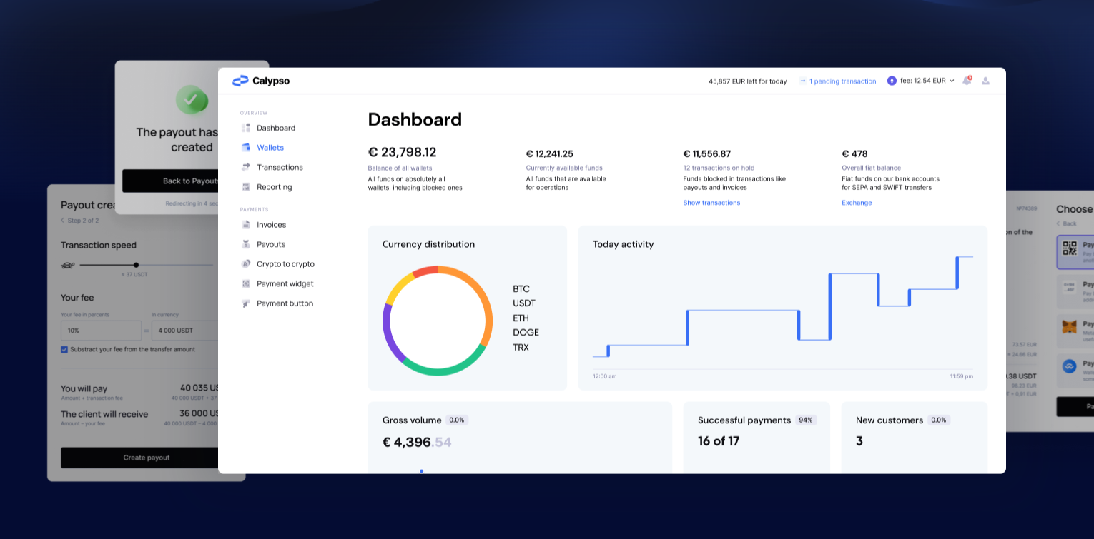Click the 45,857 EUR left for today text
Screen dimensions: 1094x539
[x=747, y=81]
